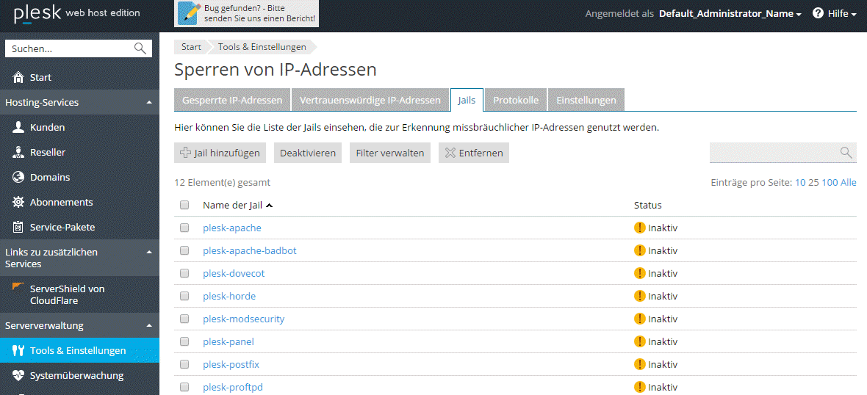The image size is (867, 395).
Task: Click the warning icon for plesk-apache
Action: pyautogui.click(x=640, y=228)
